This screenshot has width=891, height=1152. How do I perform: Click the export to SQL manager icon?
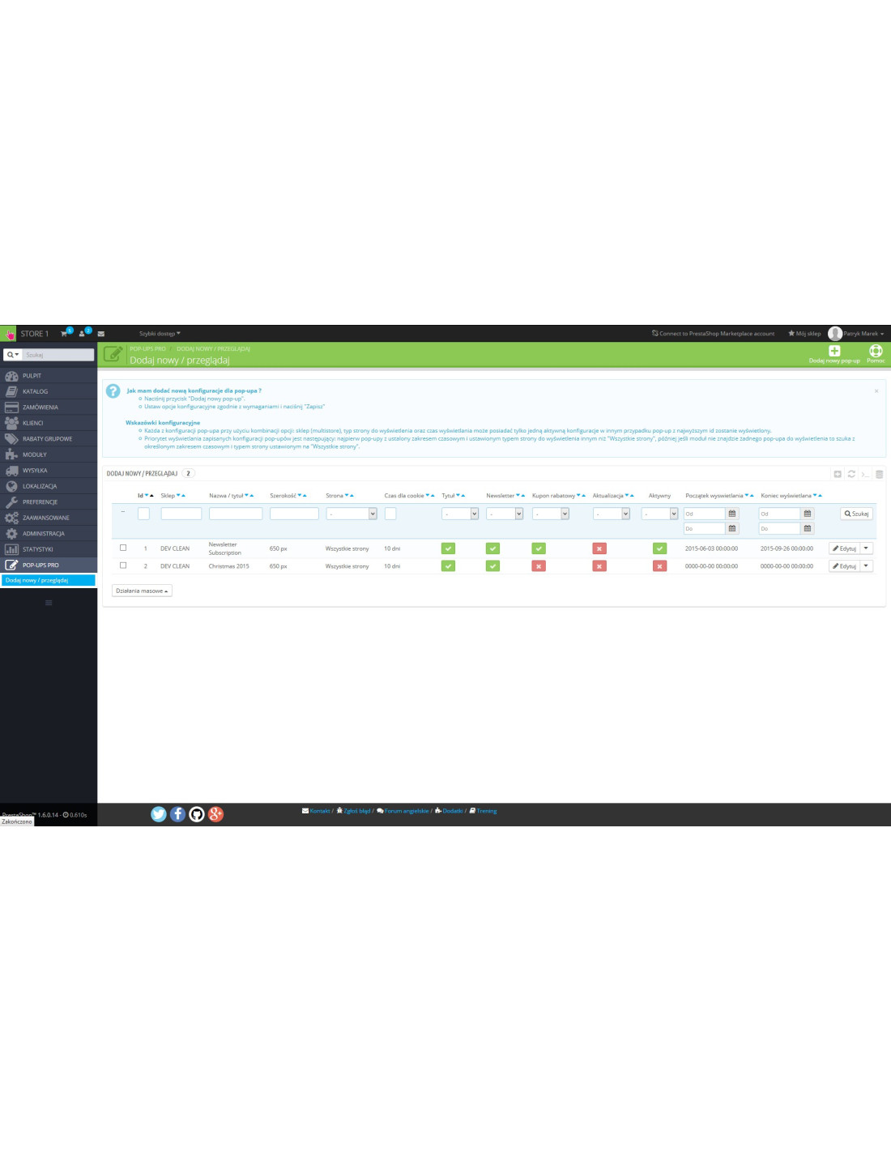(x=879, y=474)
